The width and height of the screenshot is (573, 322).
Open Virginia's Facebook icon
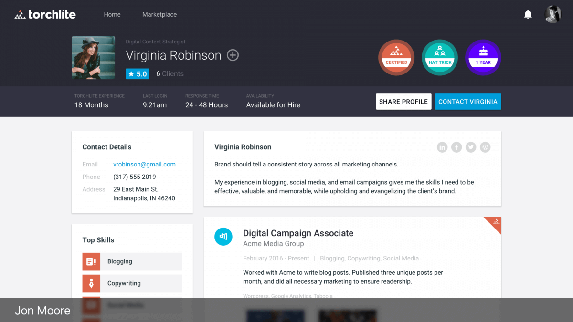pyautogui.click(x=456, y=147)
